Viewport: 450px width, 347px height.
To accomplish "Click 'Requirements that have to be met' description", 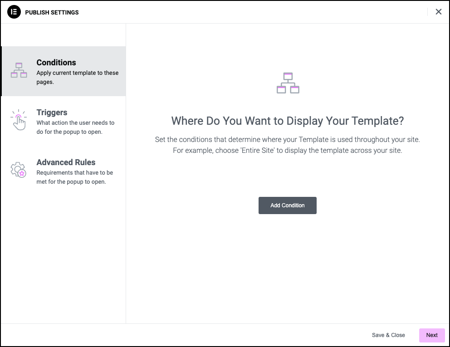I will click(x=74, y=177).
